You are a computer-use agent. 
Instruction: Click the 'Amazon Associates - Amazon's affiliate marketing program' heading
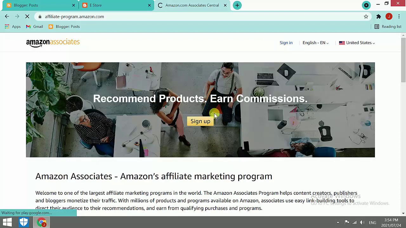click(x=154, y=176)
